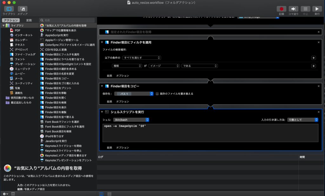This screenshot has width=325, height=196.
Task: Collapse Finder項目にフィルタを適用 action
Action: click(x=102, y=42)
